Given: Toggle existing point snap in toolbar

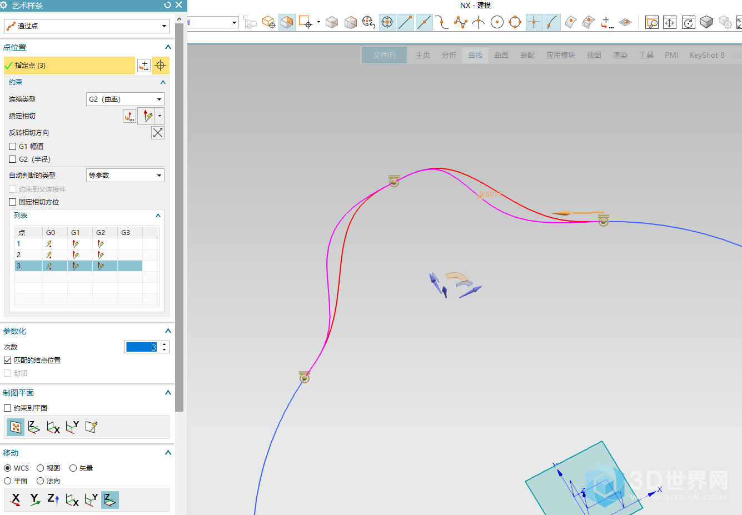Looking at the screenshot, I should [534, 22].
